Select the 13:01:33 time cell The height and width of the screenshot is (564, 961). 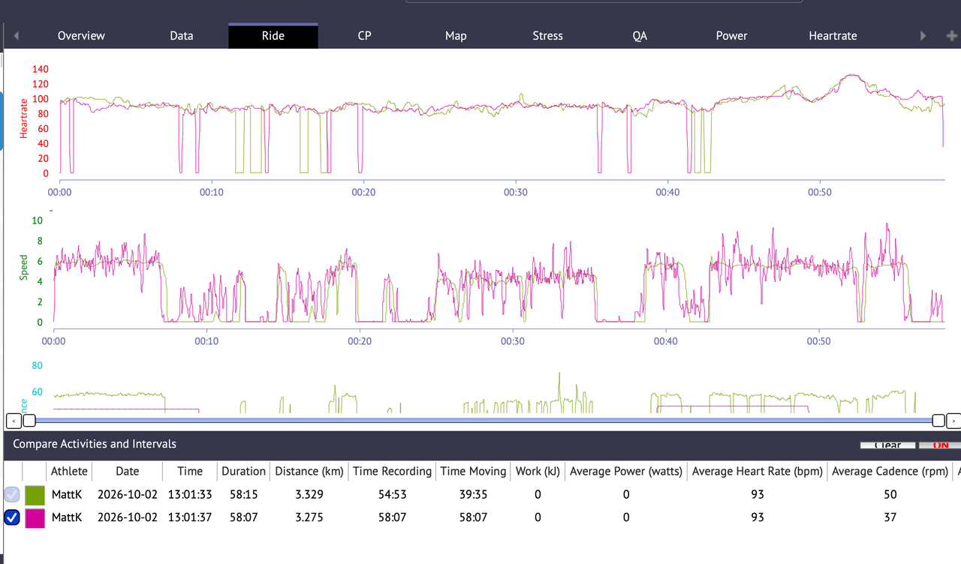click(190, 494)
